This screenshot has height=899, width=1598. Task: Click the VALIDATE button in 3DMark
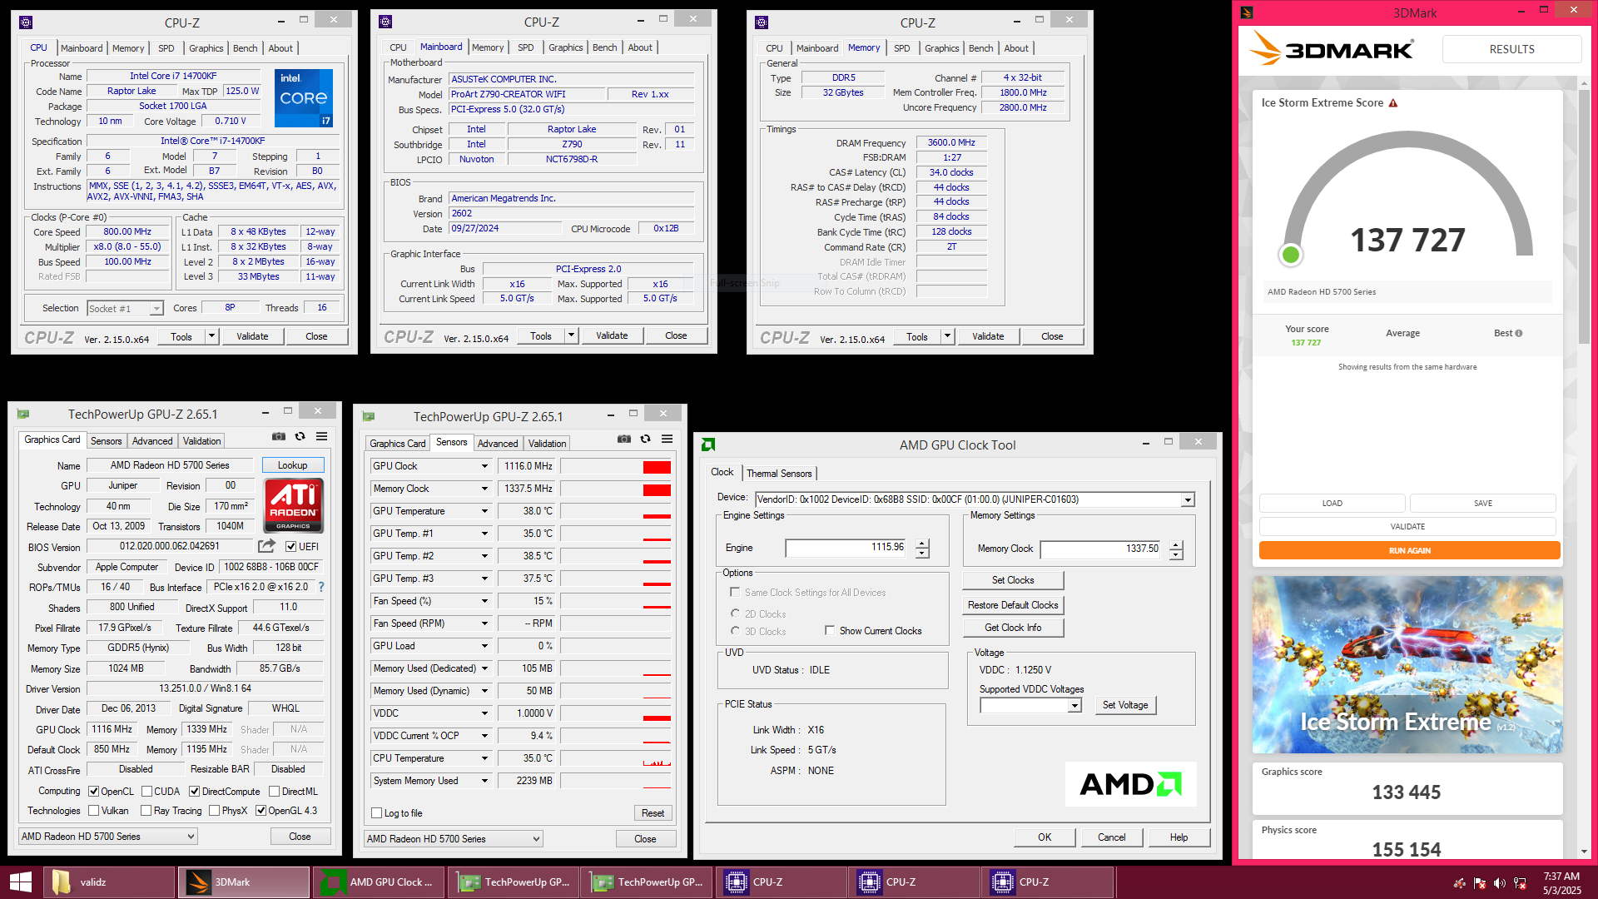(x=1407, y=526)
